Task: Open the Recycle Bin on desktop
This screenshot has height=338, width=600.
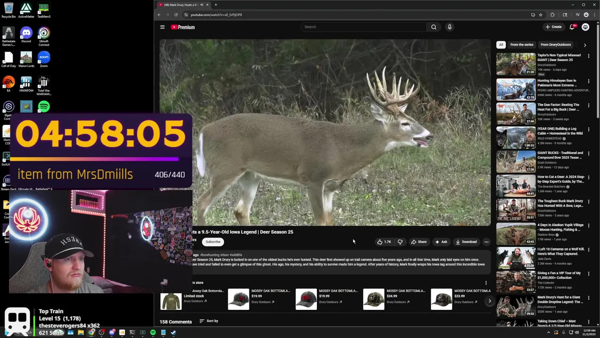Action: (8, 10)
